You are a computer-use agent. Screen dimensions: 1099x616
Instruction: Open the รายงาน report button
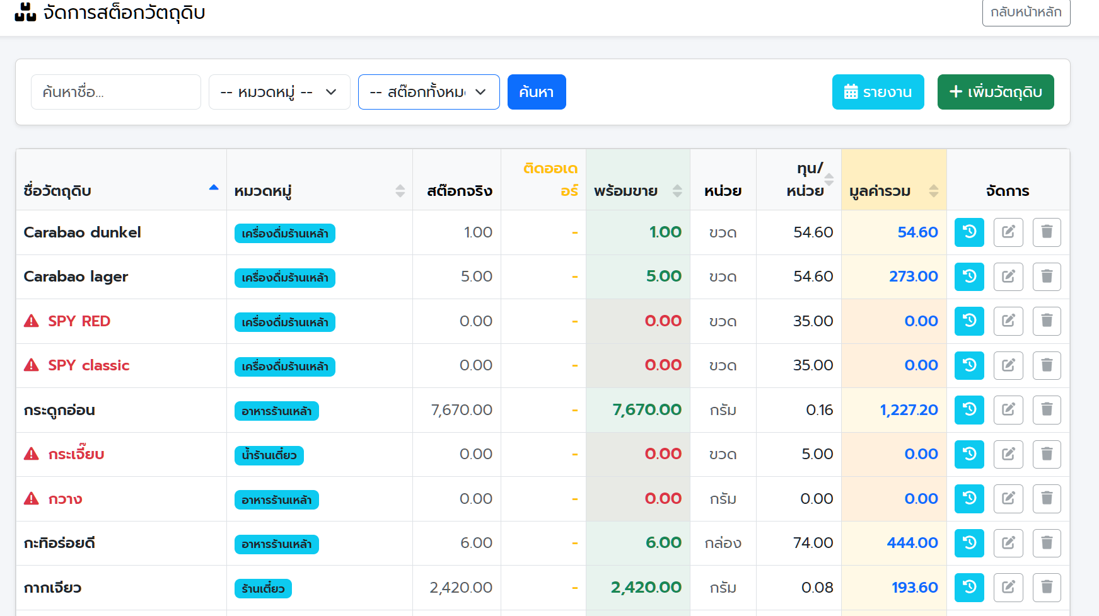point(878,92)
